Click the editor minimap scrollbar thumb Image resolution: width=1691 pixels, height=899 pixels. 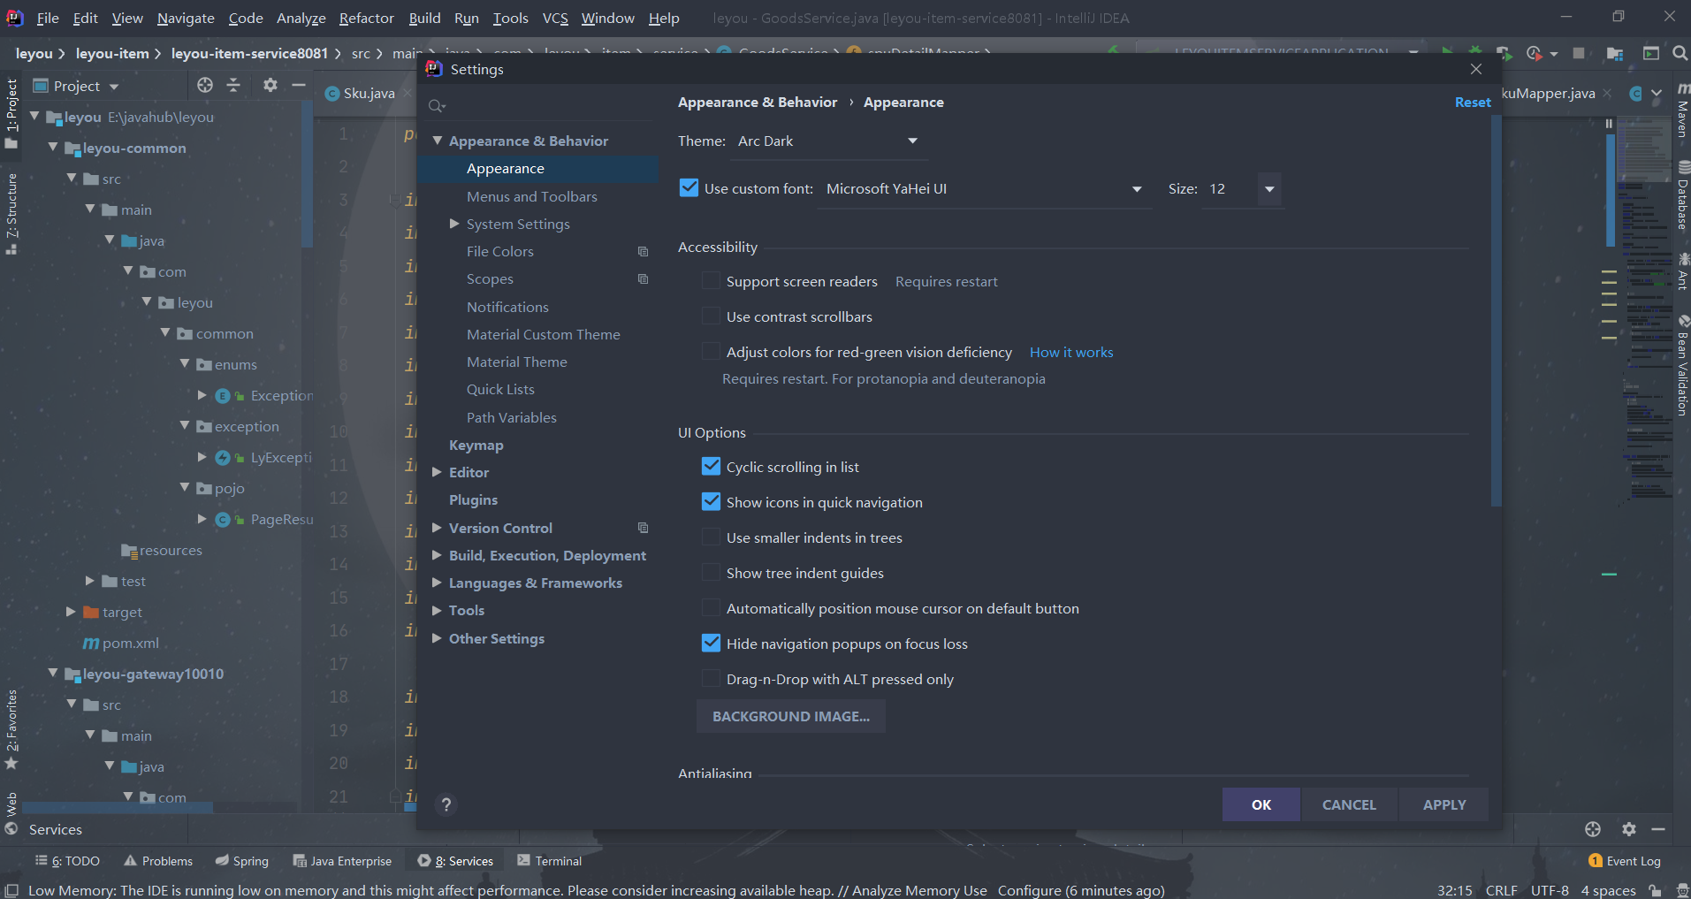point(1611,190)
